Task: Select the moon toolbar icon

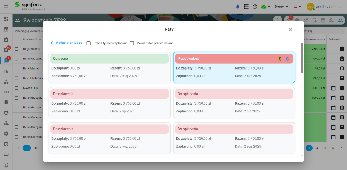Action: click(x=331, y=21)
